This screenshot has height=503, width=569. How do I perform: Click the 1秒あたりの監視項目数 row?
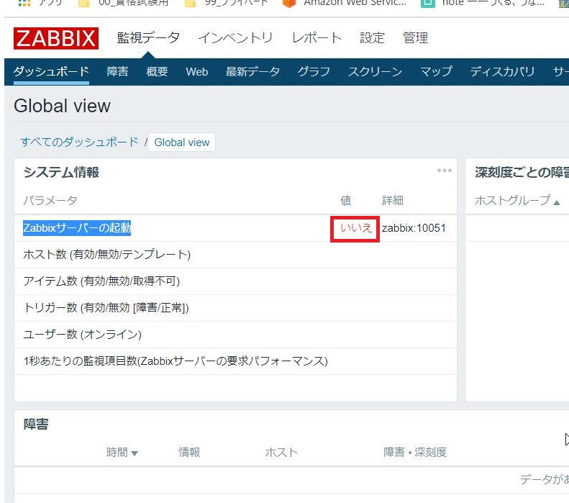(x=235, y=361)
